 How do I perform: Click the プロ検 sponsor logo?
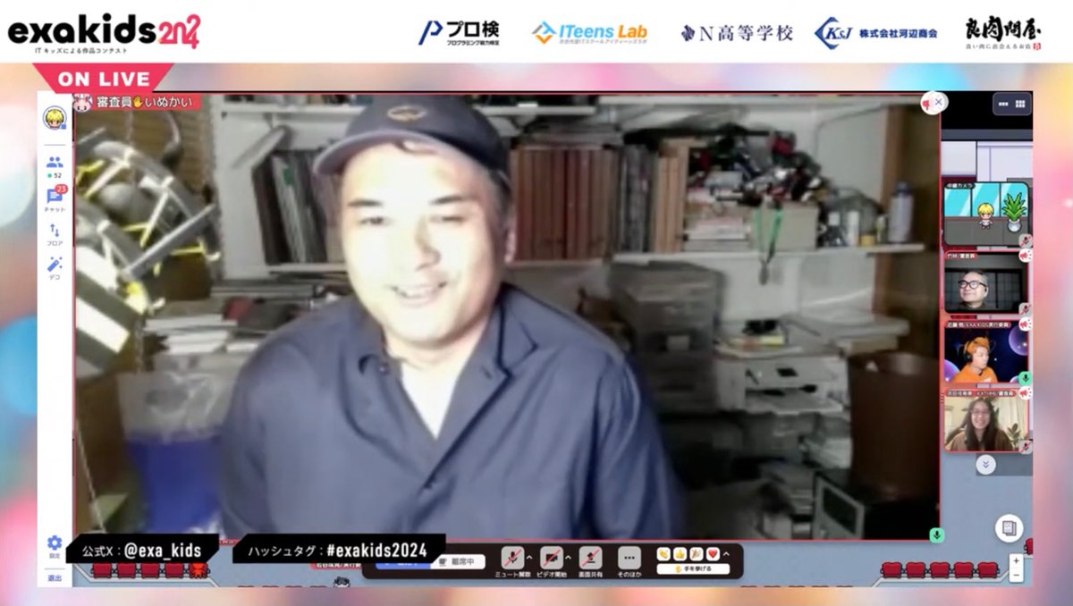pyautogui.click(x=459, y=33)
